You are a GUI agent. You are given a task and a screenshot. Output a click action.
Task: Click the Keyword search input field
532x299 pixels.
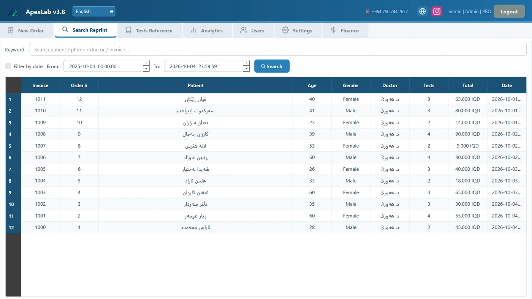278,49
